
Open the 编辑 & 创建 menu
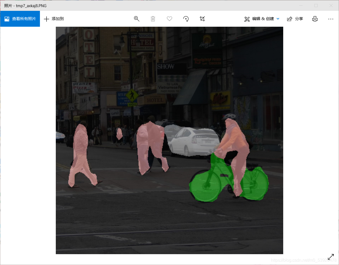coord(262,19)
